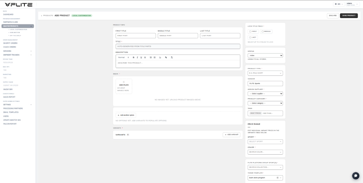
Task: Toggle strikethrough in description editor
Action: point(145,57)
